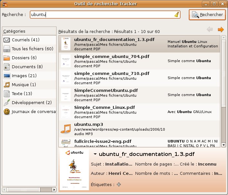Select result Simple_Comme_Linux.pdf
This screenshot has width=228, height=195.
coord(139,112)
